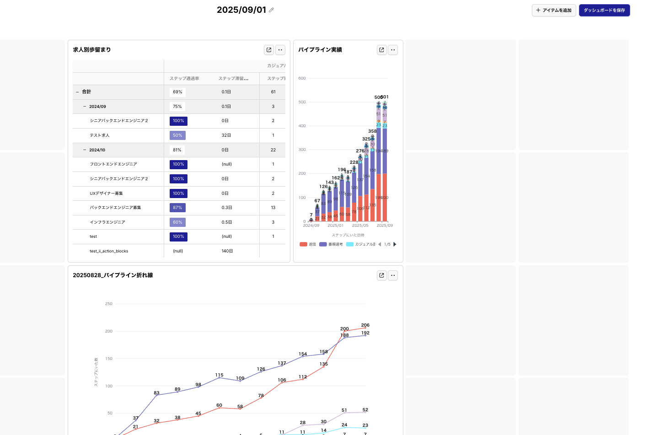Save dashboard with ダッシュボードを保存 button
648x435 pixels.
click(x=604, y=11)
